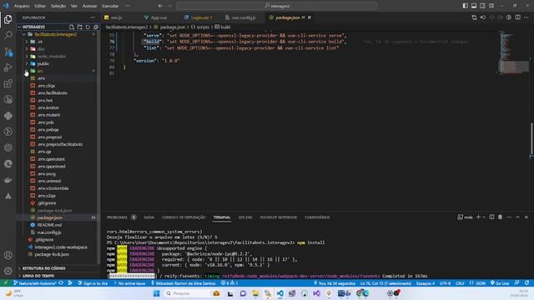
Task: Open remote window indicator in status bar
Action: tap(6, 283)
